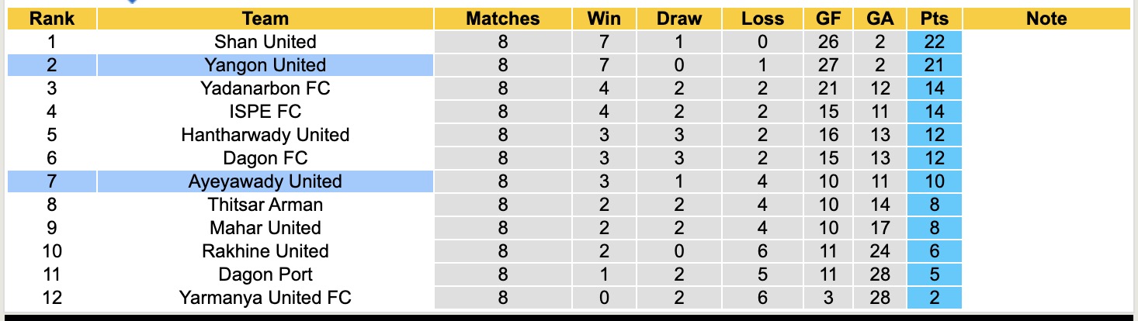
Task: Select Rakhine United in the standings
Action: [x=265, y=251]
